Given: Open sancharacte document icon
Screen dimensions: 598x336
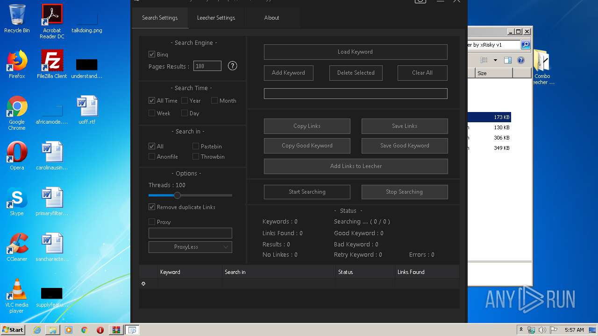Looking at the screenshot, I should click(52, 247).
